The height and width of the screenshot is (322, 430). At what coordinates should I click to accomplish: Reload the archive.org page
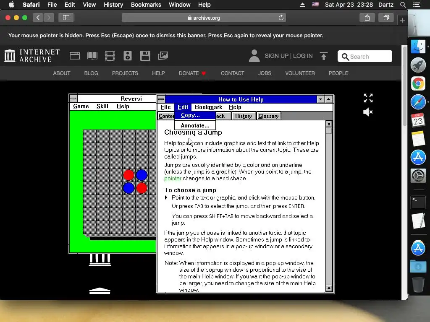tap(281, 18)
